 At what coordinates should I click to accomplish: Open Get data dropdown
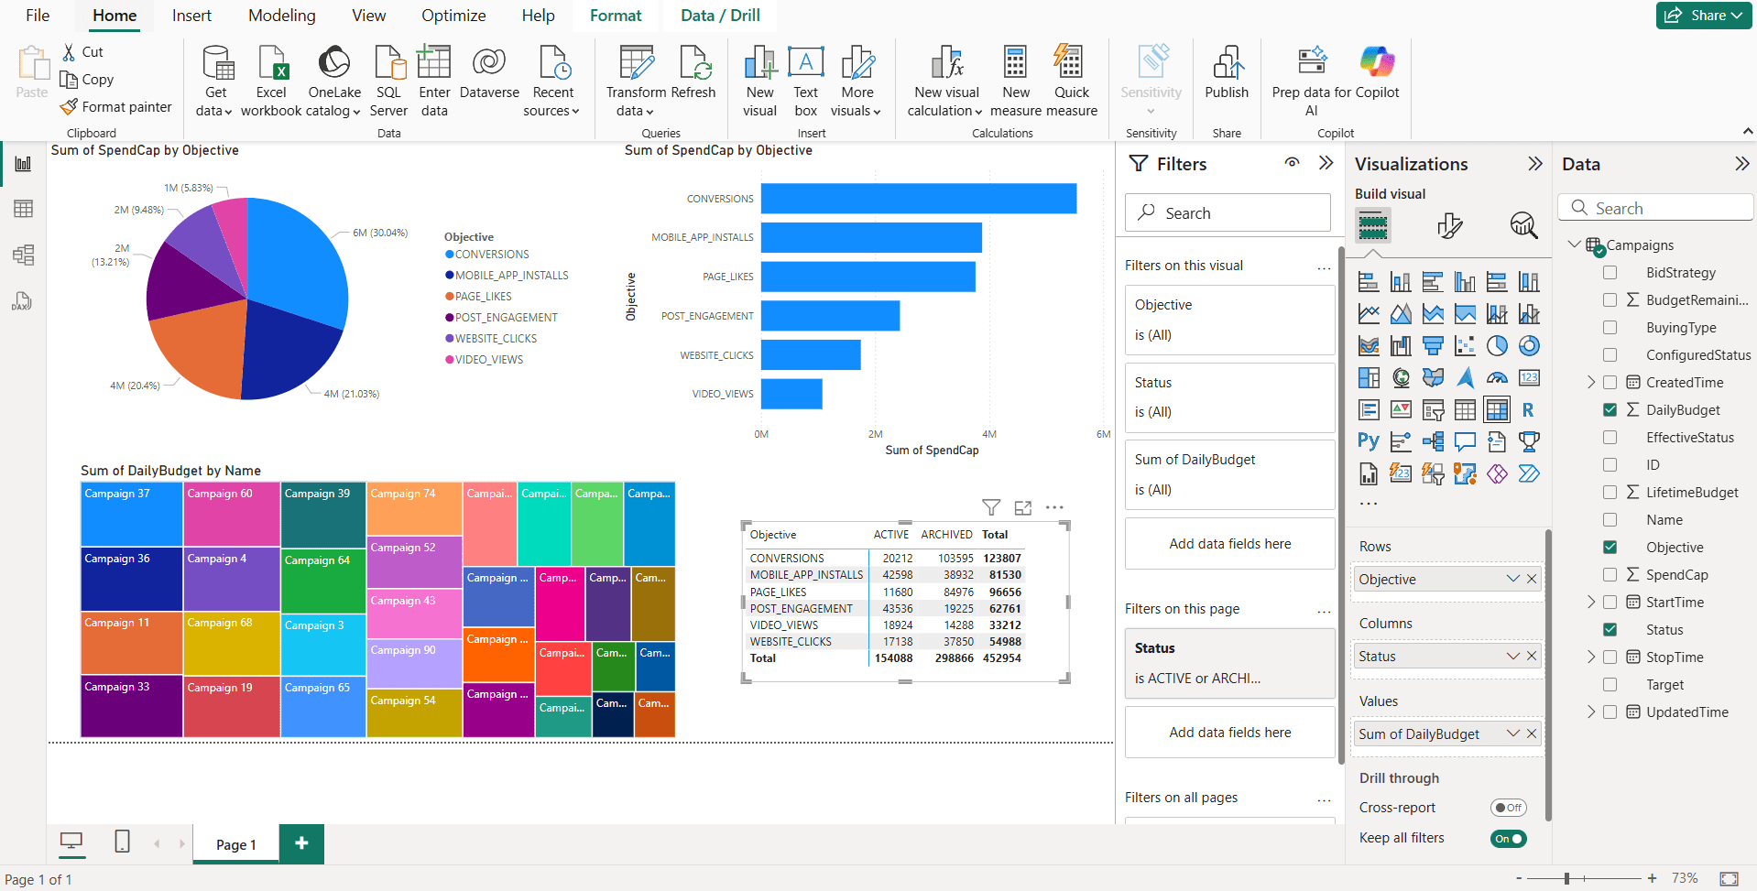[x=215, y=111]
